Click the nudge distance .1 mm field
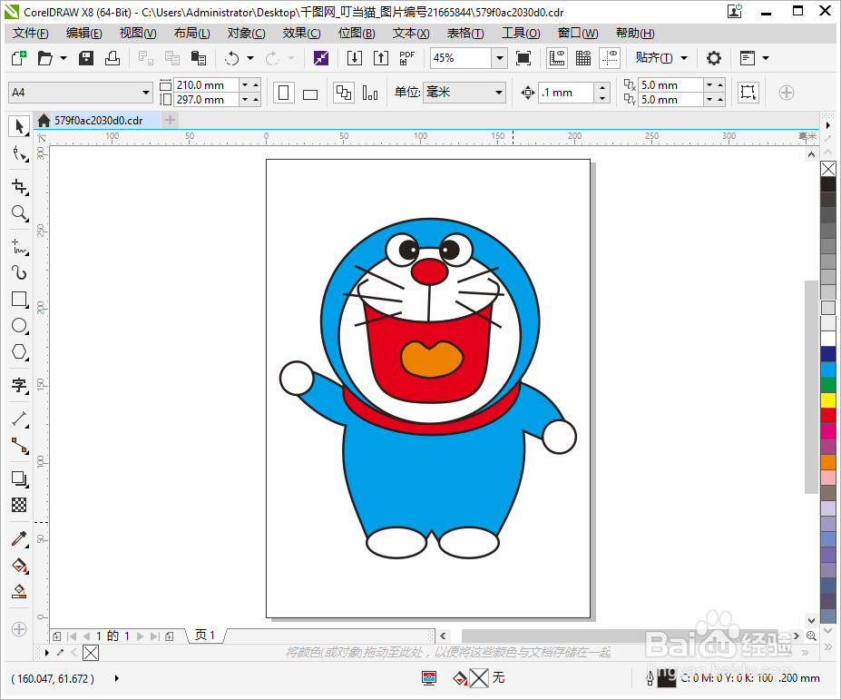This screenshot has width=841, height=700. 566,93
